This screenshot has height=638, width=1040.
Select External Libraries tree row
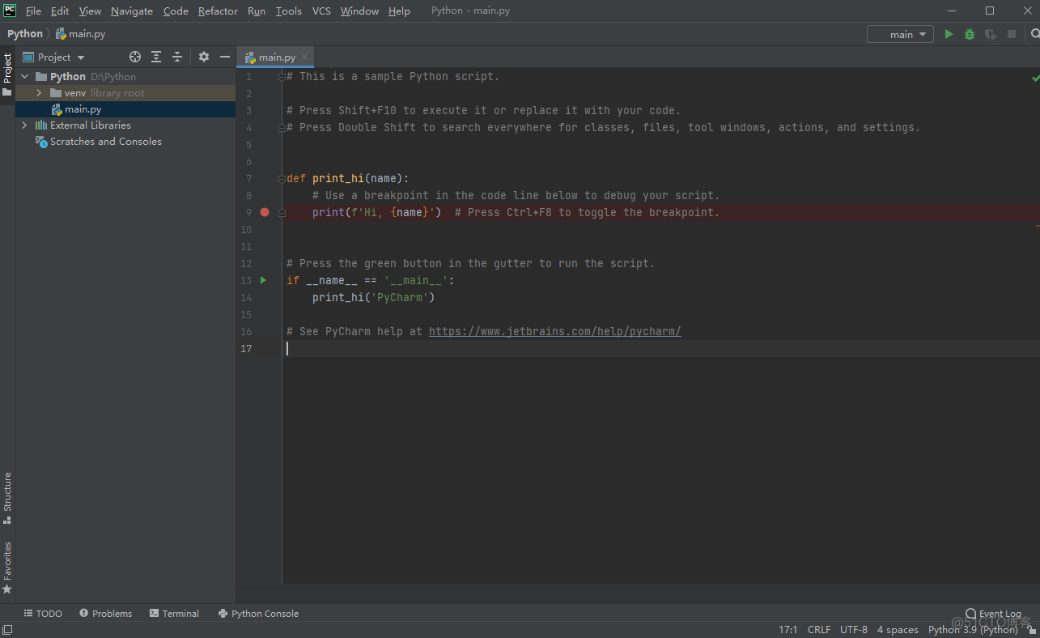pos(125,125)
